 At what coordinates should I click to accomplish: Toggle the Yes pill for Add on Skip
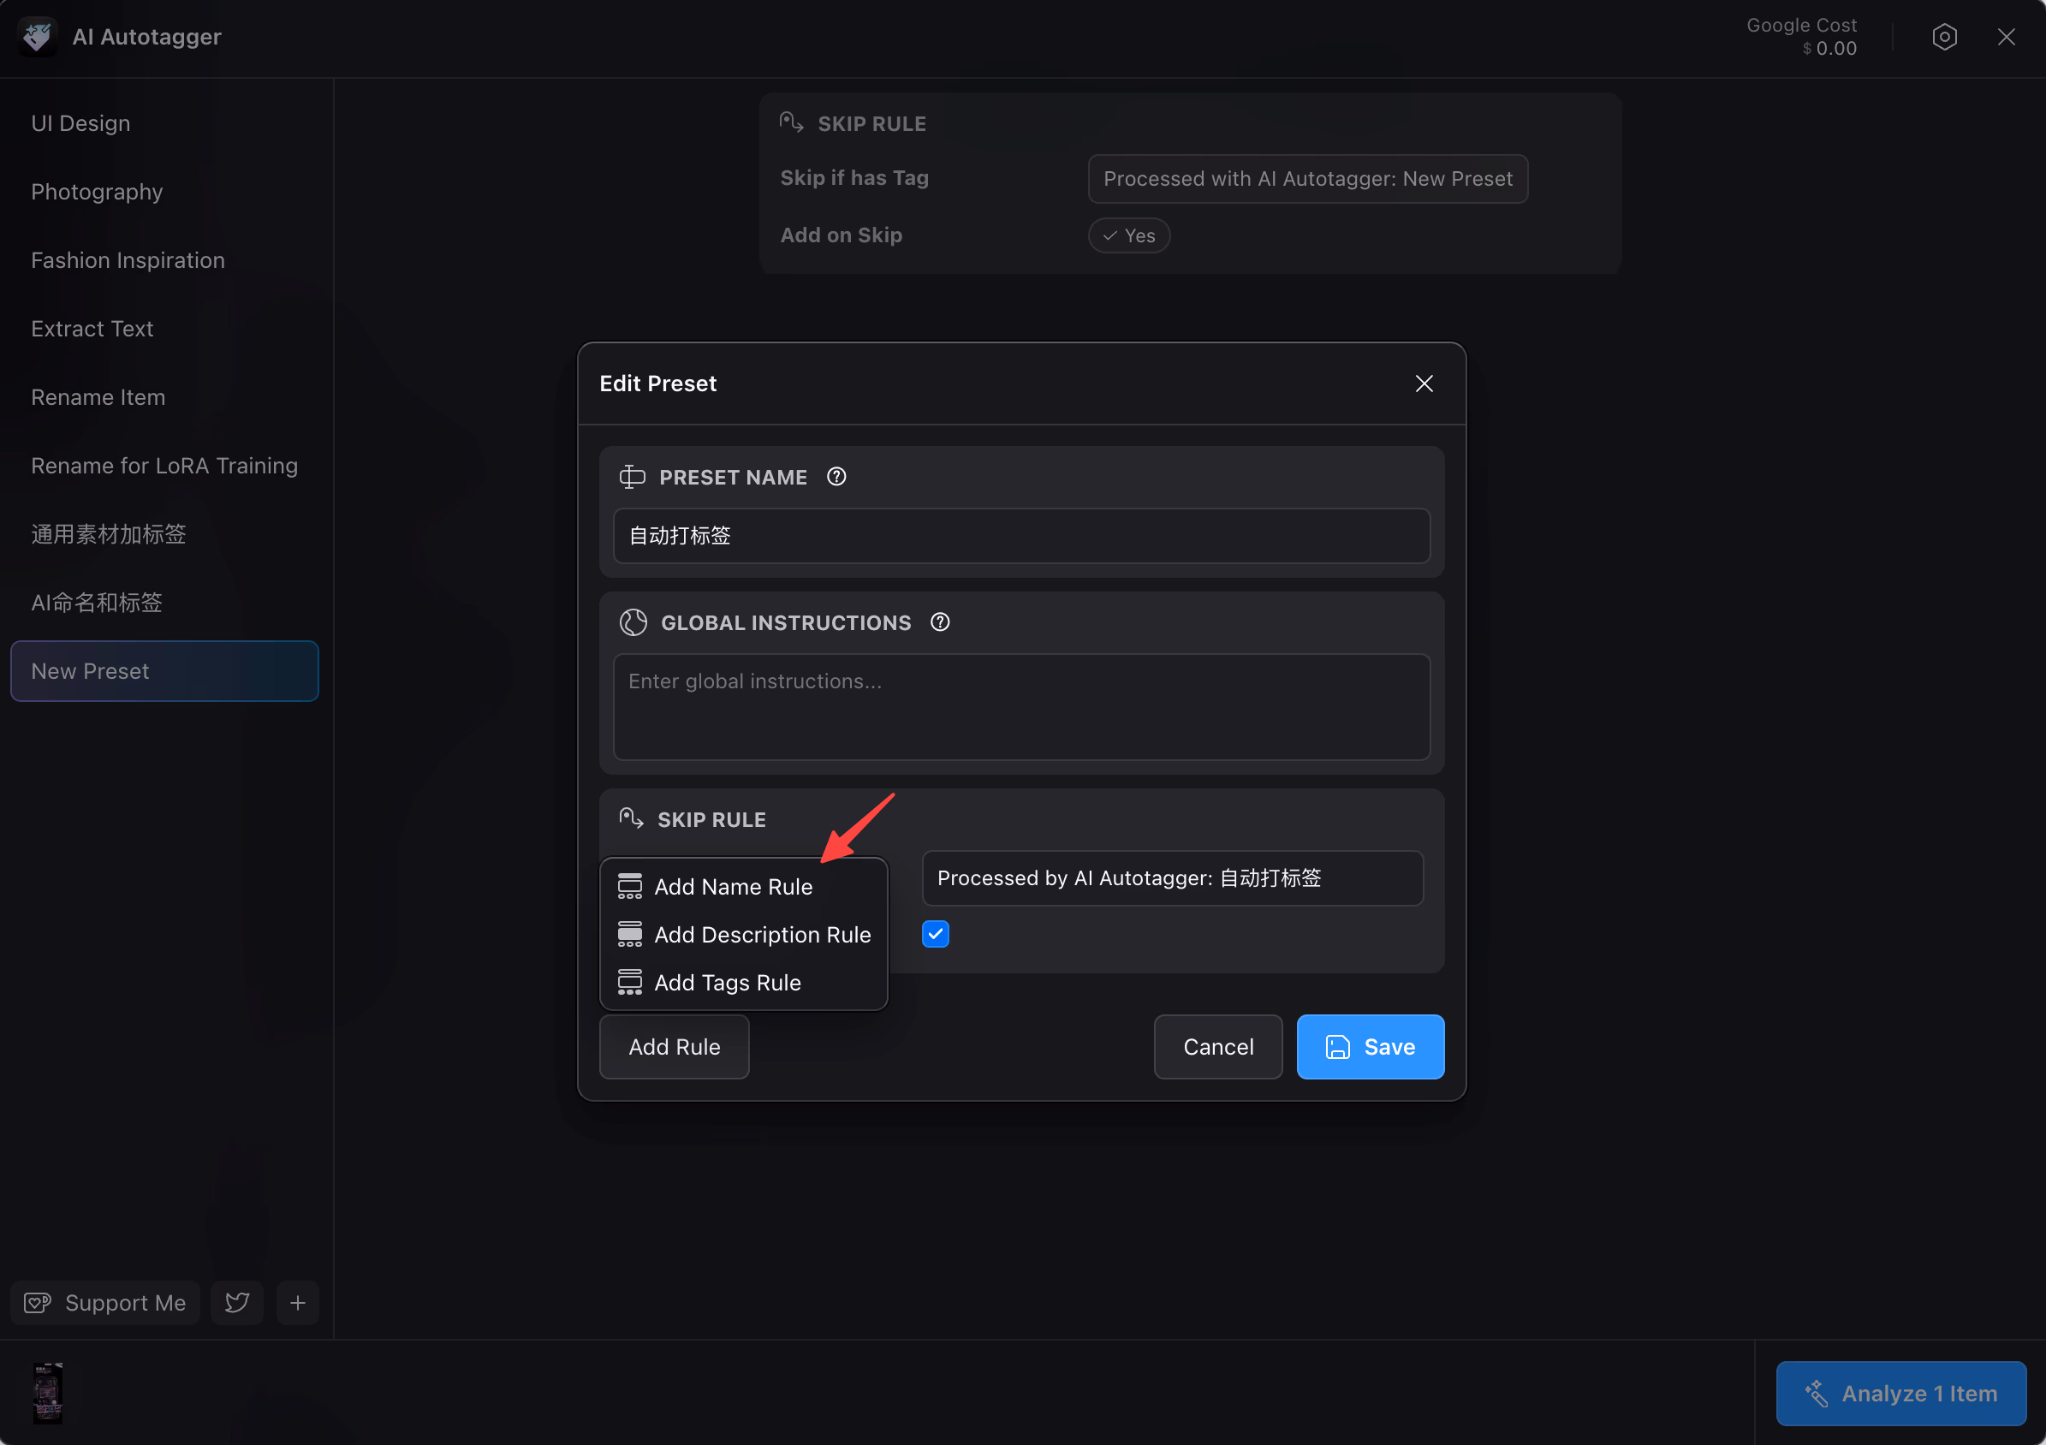1128,235
